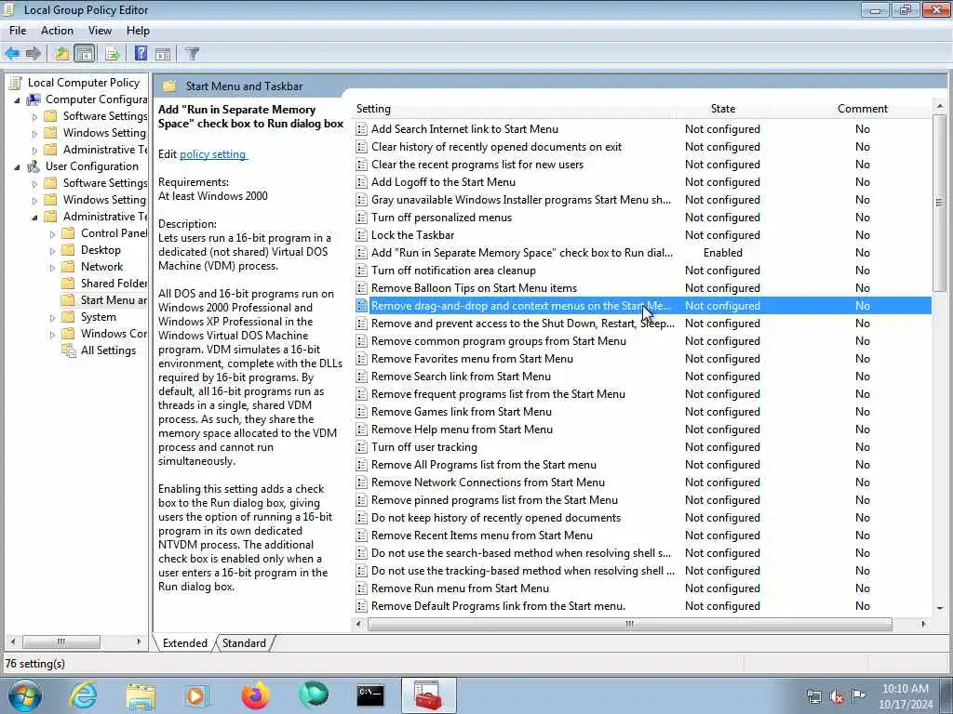This screenshot has width=953, height=714.
Task: Open Windows Explorer folder taskbar icon
Action: pos(141,695)
